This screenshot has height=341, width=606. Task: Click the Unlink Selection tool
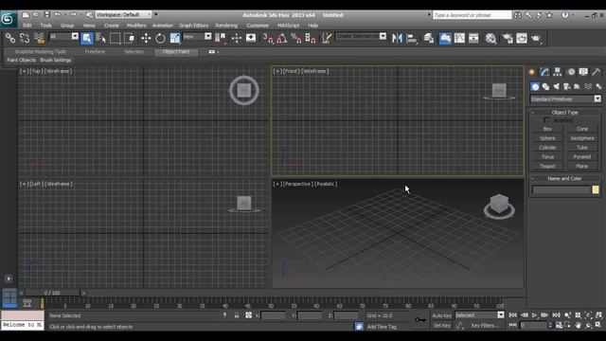click(25, 38)
